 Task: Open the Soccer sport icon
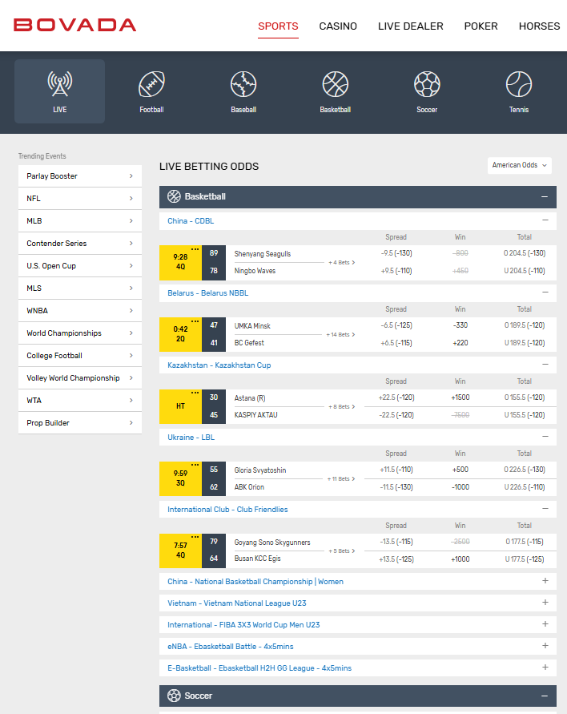pos(427,84)
